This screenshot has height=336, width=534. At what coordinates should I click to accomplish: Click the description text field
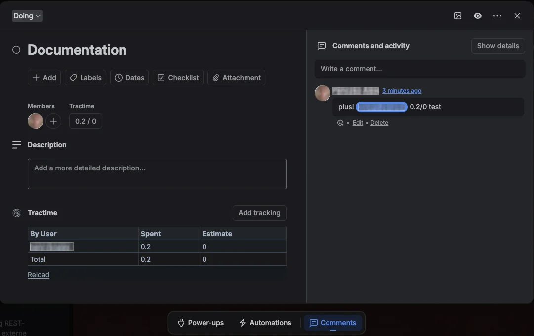point(157,174)
